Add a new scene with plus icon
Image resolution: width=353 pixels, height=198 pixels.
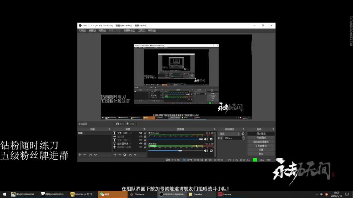(x=80, y=155)
